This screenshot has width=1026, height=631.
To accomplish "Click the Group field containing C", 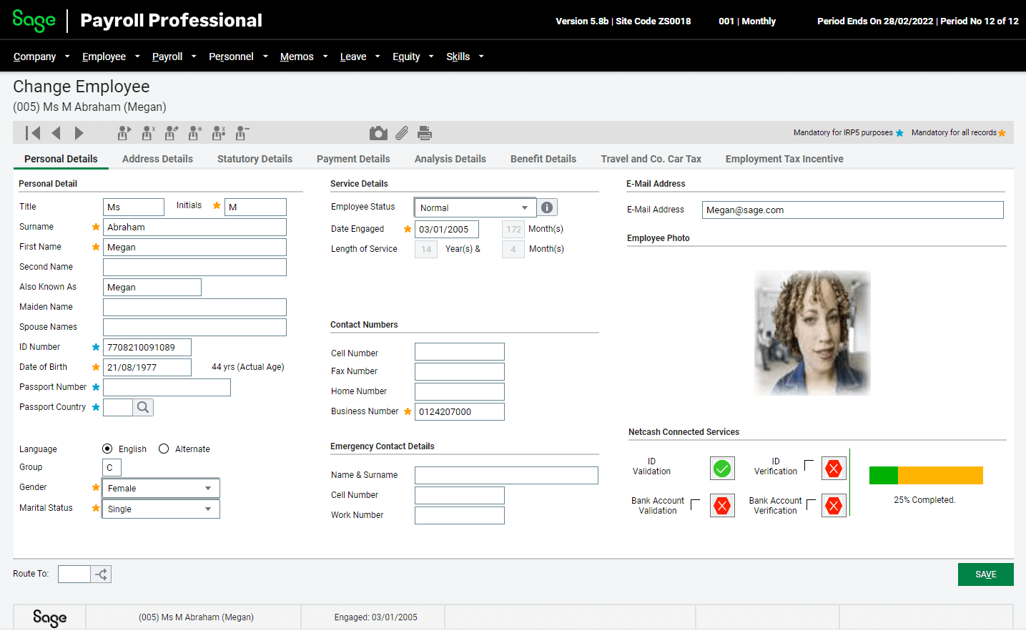I will pyautogui.click(x=112, y=467).
